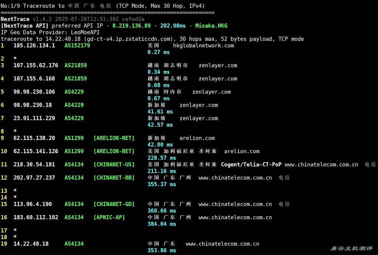Select IP 107.155.62.176 on hop 3
Image resolution: width=378 pixels, height=255 pixels.
pyautogui.click(x=36, y=65)
